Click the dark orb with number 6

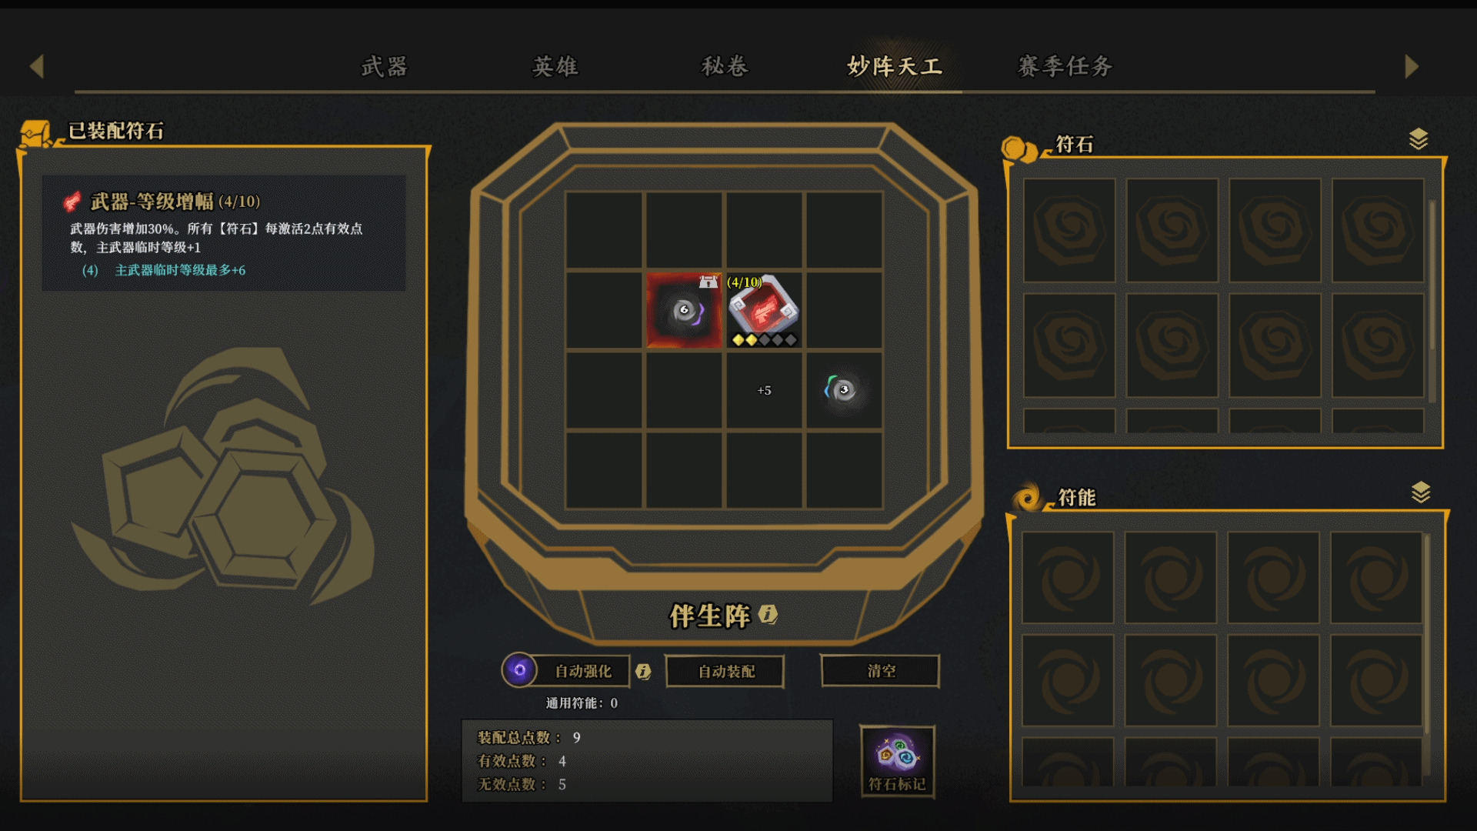(x=684, y=310)
